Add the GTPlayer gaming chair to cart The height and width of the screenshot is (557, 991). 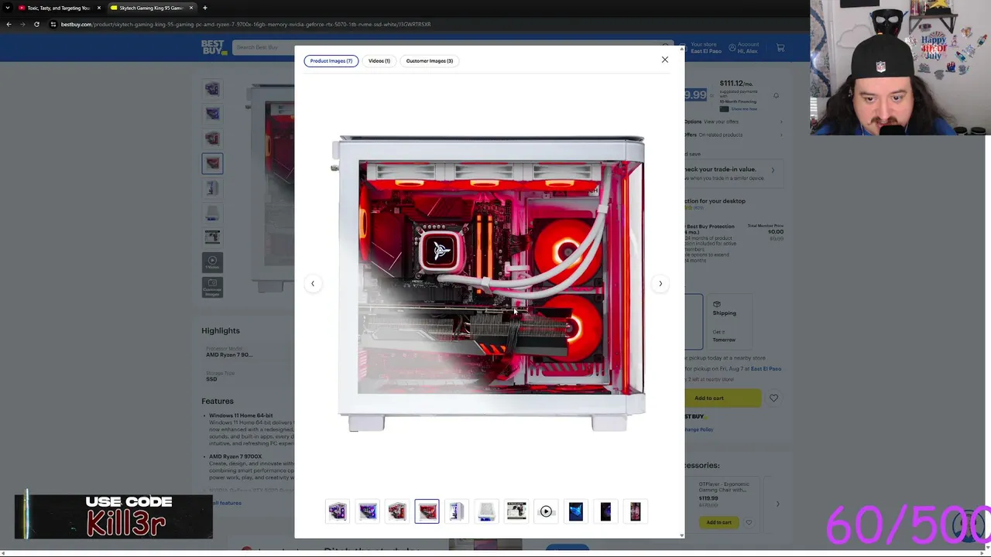[718, 522]
